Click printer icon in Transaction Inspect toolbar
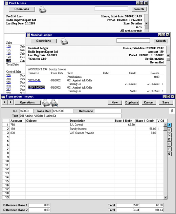 click(x=46, y=103)
